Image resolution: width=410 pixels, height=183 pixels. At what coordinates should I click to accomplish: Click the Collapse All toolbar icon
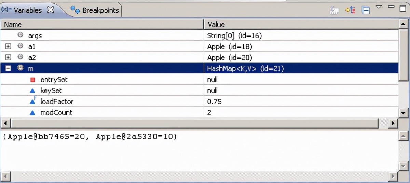(366, 10)
